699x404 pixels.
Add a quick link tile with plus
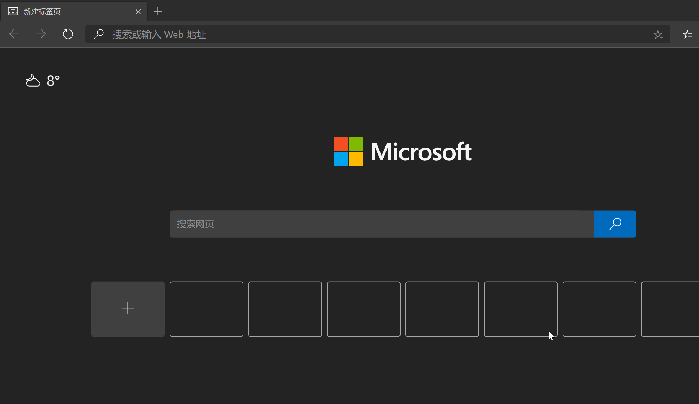[x=128, y=309]
